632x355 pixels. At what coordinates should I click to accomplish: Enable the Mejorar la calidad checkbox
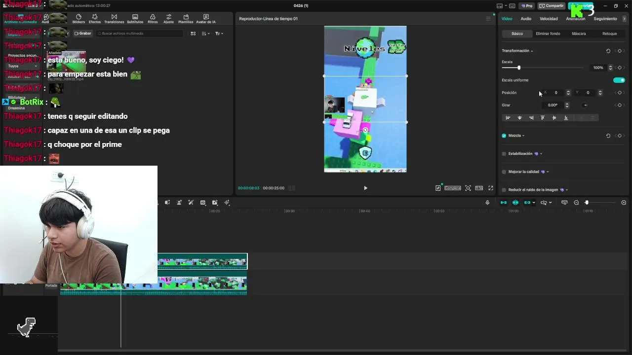click(x=504, y=172)
